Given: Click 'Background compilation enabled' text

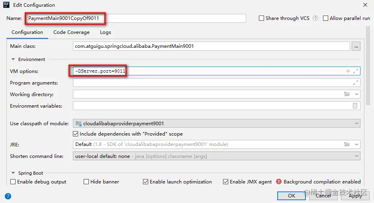Looking at the screenshot, I should click(x=322, y=182).
